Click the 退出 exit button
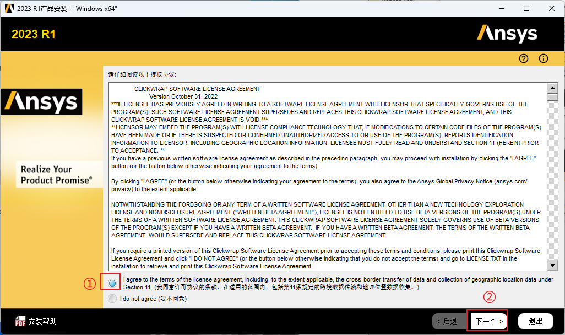Viewport: 565px width, 335px height. click(535, 321)
